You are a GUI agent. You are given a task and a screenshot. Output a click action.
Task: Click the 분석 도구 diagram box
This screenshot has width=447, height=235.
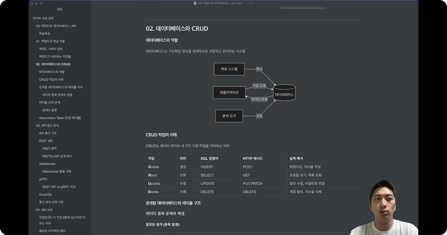tap(229, 116)
